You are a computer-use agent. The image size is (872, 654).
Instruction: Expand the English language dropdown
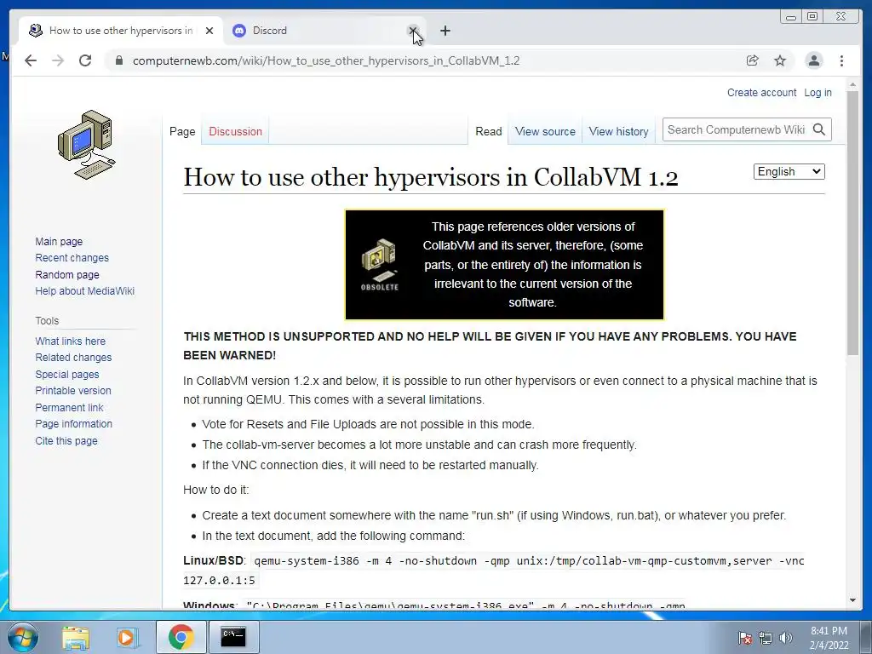(789, 171)
